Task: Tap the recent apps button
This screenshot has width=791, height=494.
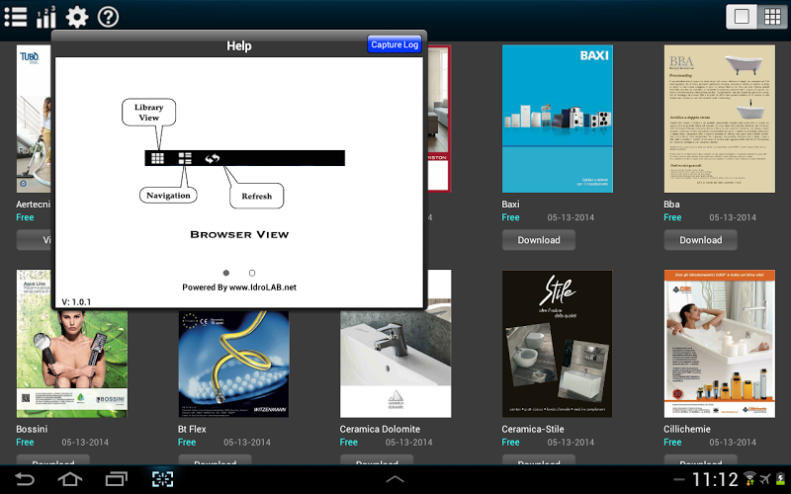Action: 116,479
